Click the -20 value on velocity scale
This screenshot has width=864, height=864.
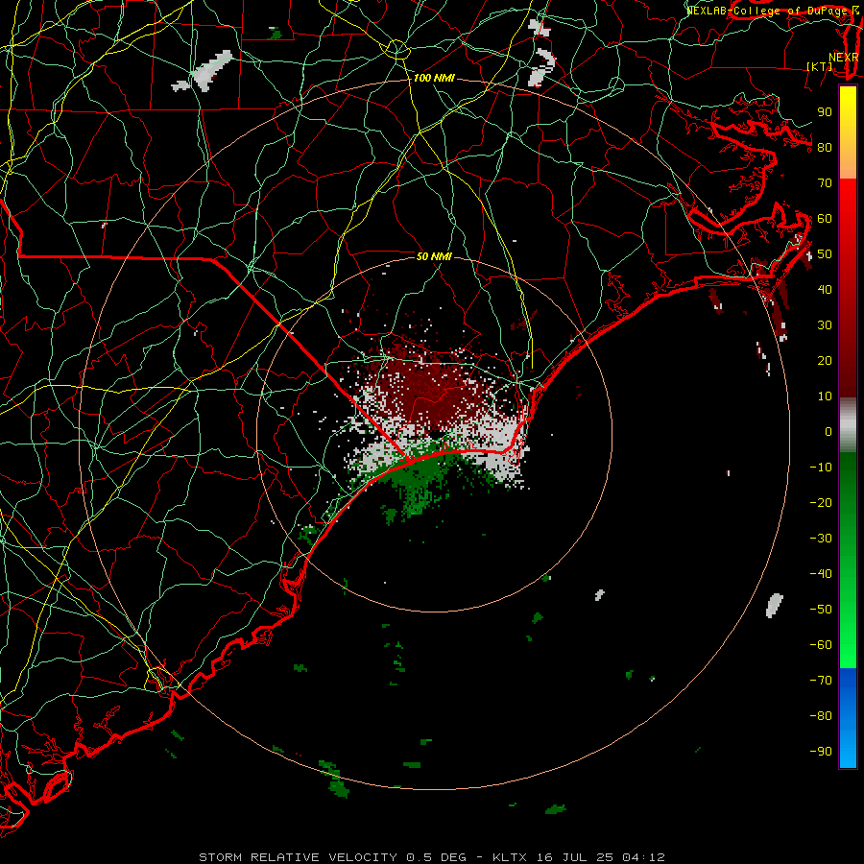pyautogui.click(x=821, y=503)
